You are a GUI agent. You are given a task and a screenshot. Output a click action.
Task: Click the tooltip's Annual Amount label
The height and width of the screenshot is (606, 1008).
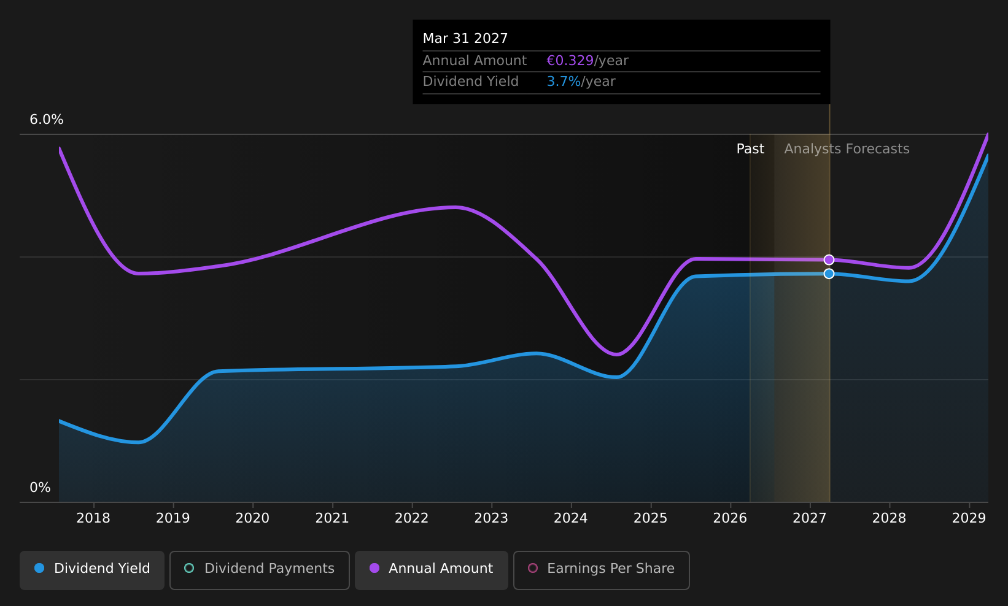click(475, 61)
